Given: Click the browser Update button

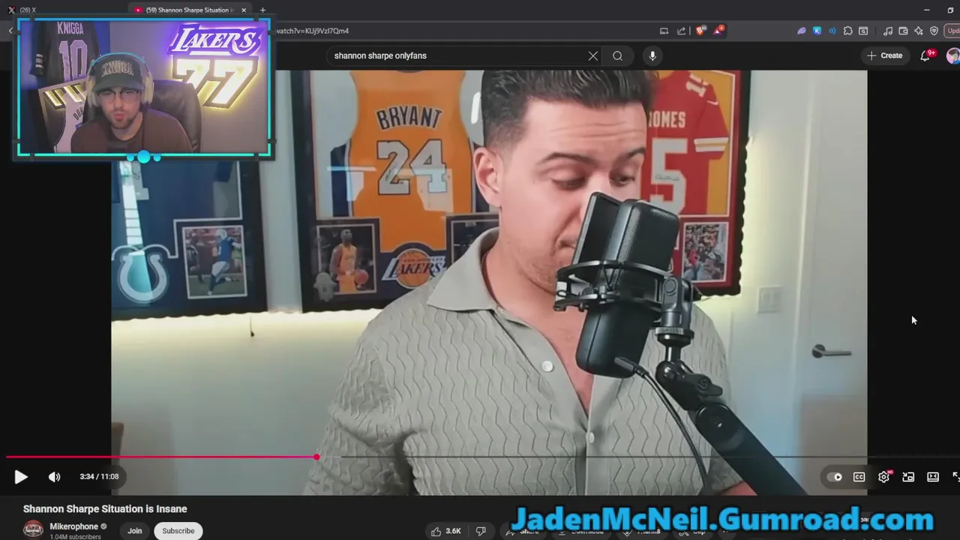Looking at the screenshot, I should point(952,31).
